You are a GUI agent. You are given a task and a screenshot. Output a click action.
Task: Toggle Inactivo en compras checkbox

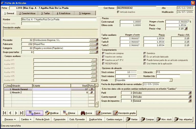(103, 53)
